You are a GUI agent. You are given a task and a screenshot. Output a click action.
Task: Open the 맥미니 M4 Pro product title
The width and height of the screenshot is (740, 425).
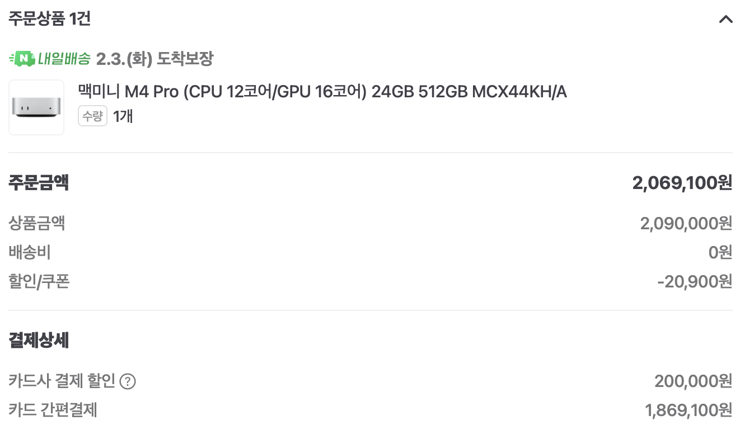pyautogui.click(x=322, y=92)
